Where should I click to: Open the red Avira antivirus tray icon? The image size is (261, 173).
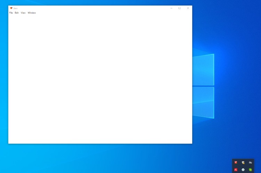[x=236, y=170]
